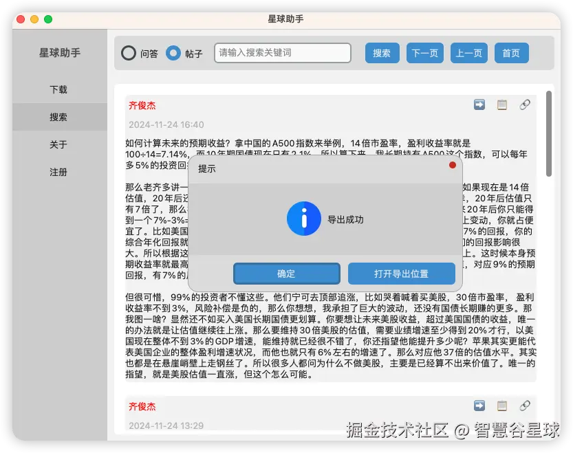Click the clipboard copy icon on 13:29 post
The image size is (573, 453).
(502, 406)
